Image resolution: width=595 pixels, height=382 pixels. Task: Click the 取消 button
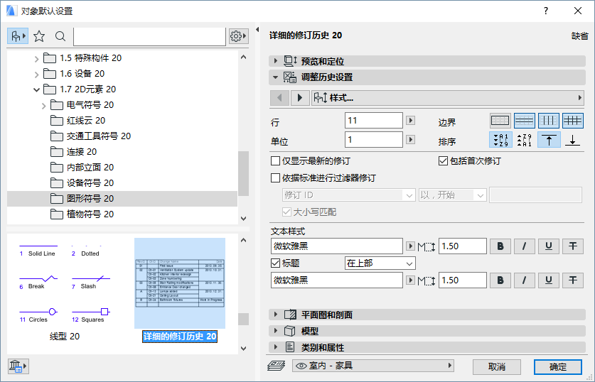[497, 367]
